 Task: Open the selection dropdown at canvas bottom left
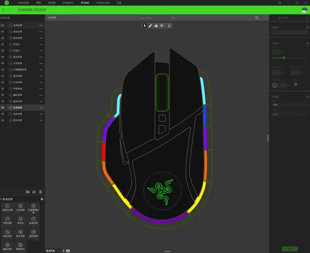[x=53, y=251]
